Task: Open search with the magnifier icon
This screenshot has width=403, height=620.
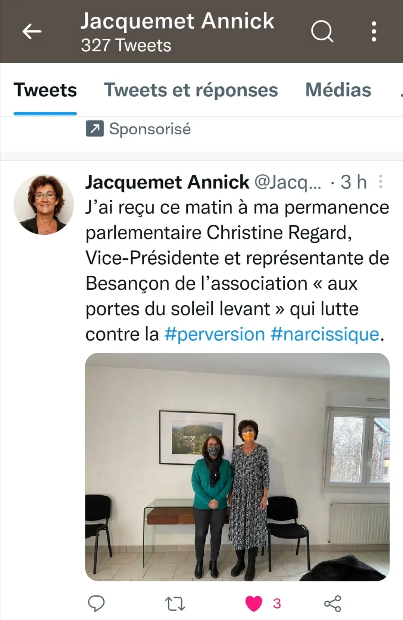Action: (x=322, y=31)
